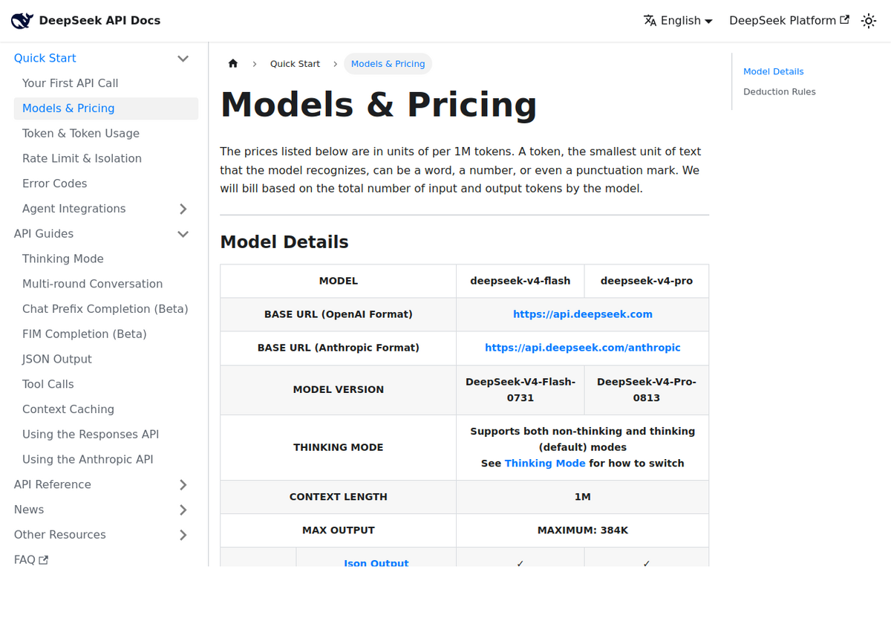
Task: Open the FAQ external link
Action: [x=31, y=559]
